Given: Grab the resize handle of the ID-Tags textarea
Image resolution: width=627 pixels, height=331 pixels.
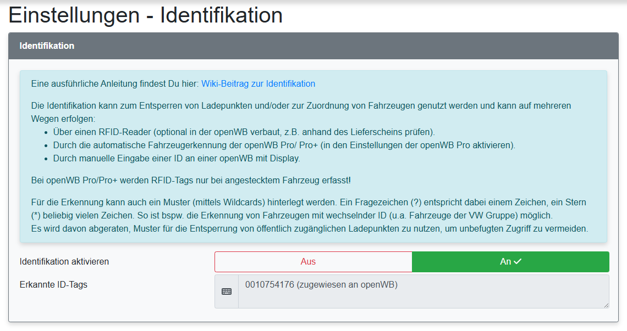Looking at the screenshot, I should tap(606, 305).
